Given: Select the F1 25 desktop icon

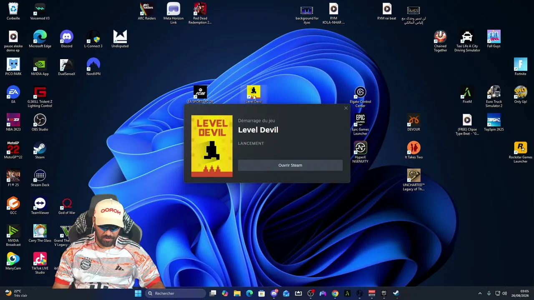Looking at the screenshot, I should (13, 178).
